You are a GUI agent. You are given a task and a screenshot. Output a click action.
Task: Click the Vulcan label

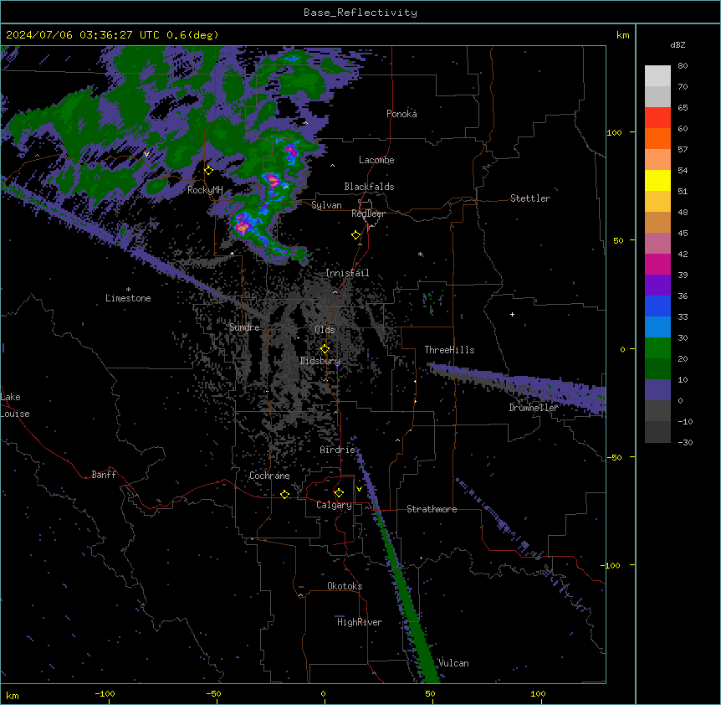(x=454, y=663)
